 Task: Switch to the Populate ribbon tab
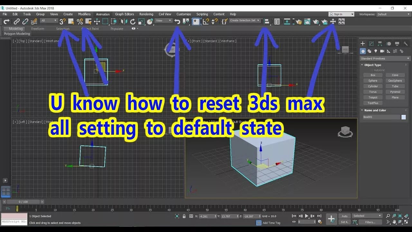tap(117, 29)
